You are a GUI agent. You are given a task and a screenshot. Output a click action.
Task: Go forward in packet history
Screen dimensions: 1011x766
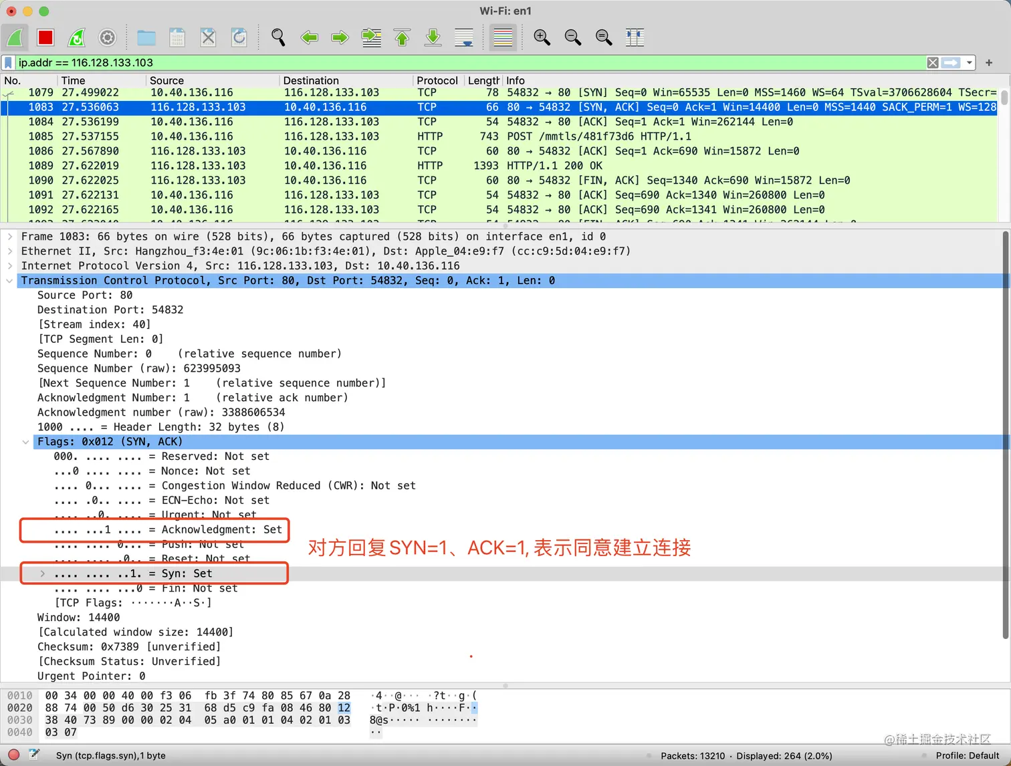(x=340, y=37)
